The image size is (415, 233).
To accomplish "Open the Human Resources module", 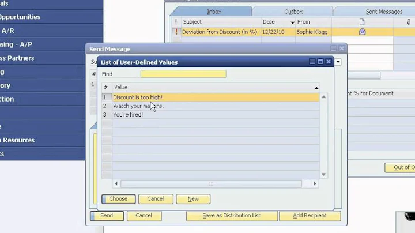I will pos(43,140).
